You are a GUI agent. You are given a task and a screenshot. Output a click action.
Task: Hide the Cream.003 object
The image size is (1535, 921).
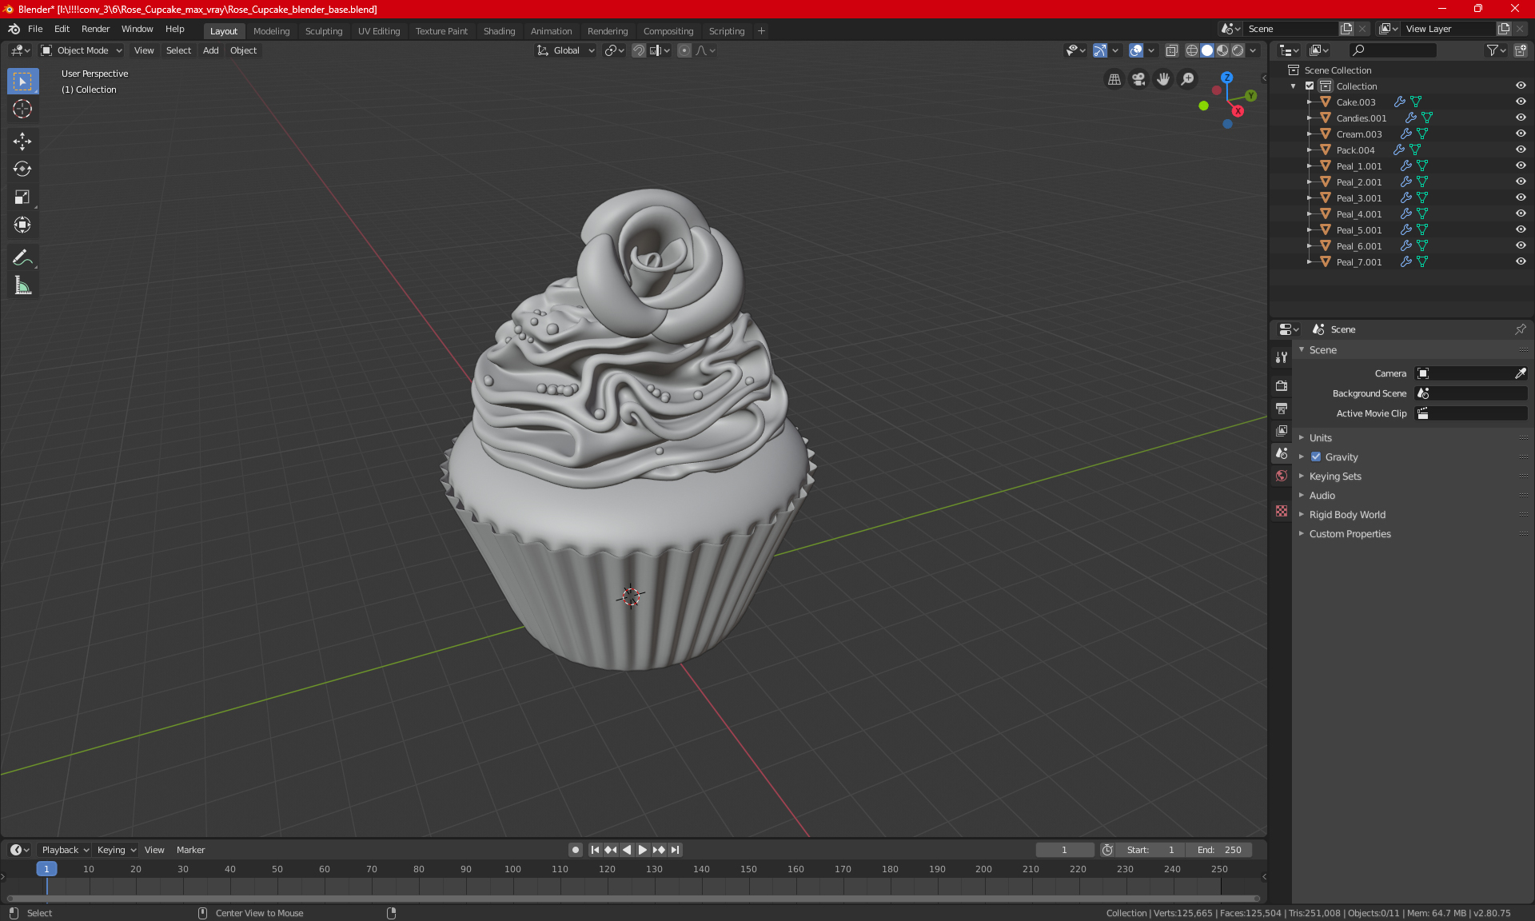[1521, 134]
